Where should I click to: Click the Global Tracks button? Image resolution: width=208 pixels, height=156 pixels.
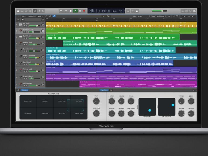(43, 20)
